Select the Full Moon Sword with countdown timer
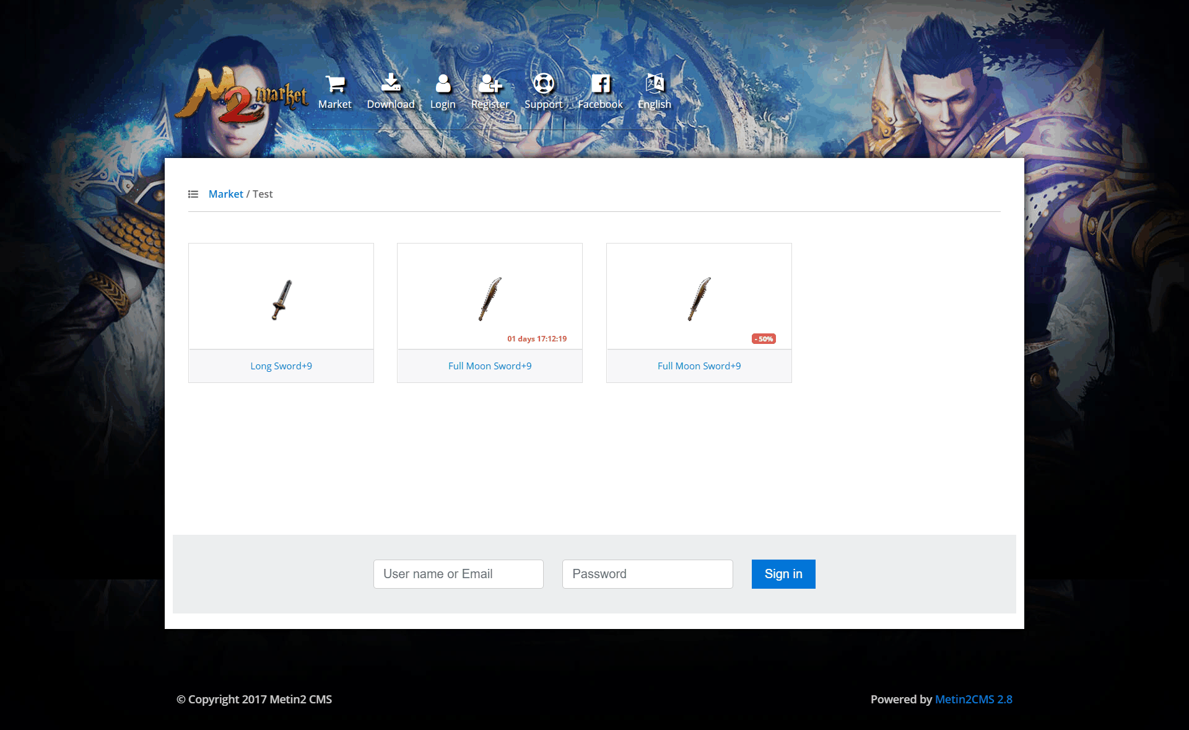 click(490, 299)
